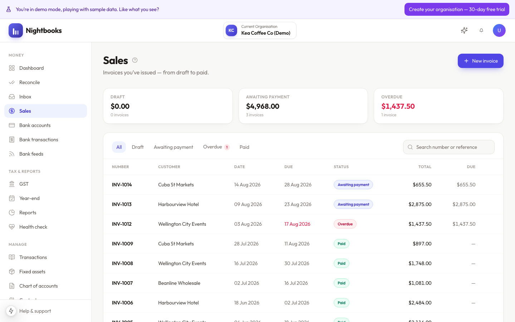Open invoice INV-1009

(122, 244)
